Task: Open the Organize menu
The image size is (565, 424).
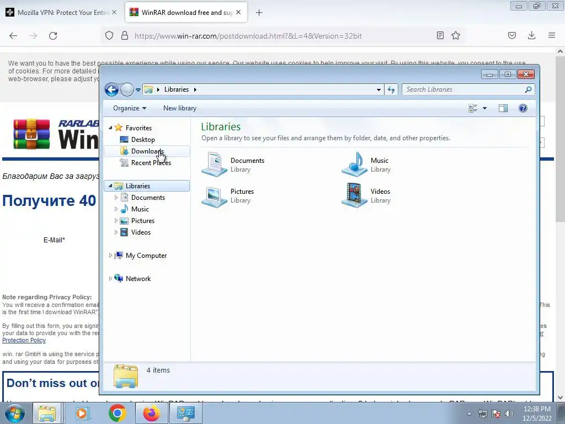Action: coord(129,108)
